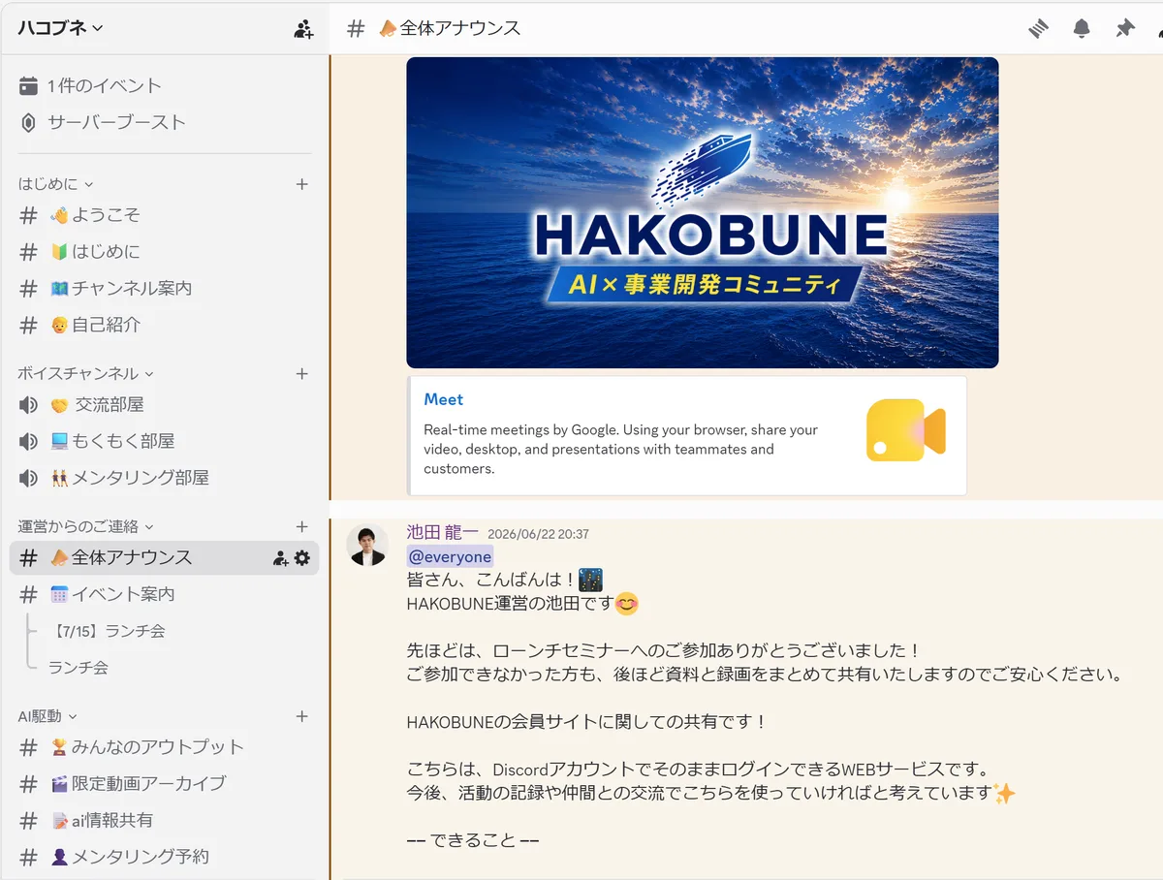This screenshot has height=880, width=1163.
Task: Collapse the ボイスチャンネル category
Action: (x=85, y=374)
